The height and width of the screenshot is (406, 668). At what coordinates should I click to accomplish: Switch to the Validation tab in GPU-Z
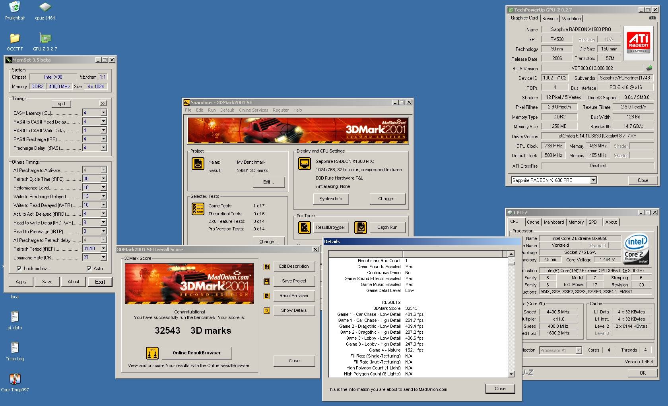coord(571,19)
